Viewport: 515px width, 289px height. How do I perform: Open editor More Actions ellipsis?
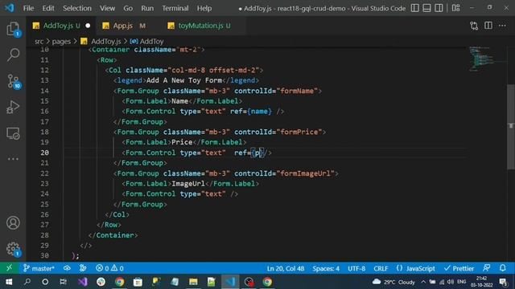(x=502, y=26)
